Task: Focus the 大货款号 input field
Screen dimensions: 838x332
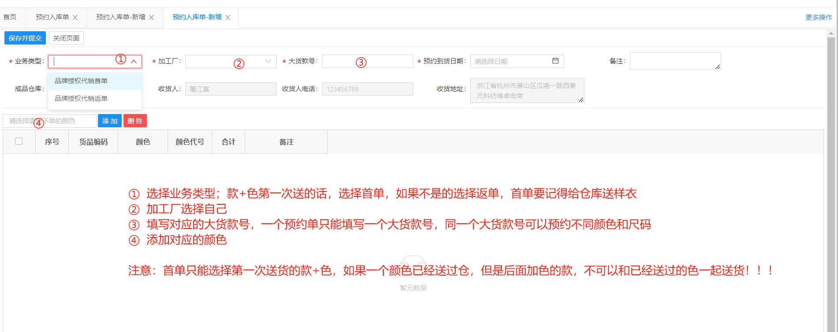Action: click(x=367, y=61)
